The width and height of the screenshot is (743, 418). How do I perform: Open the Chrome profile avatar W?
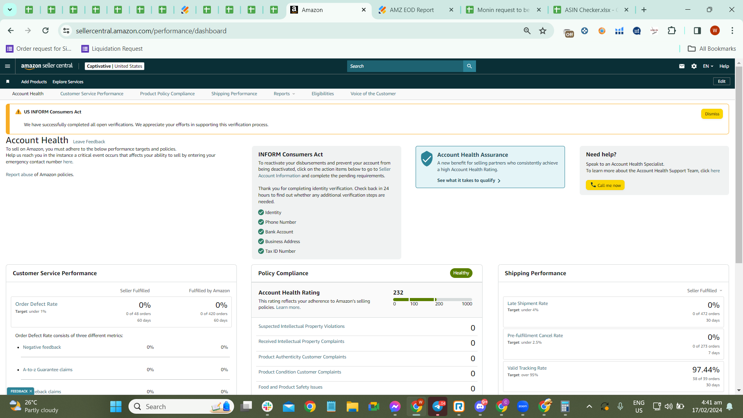(x=715, y=31)
